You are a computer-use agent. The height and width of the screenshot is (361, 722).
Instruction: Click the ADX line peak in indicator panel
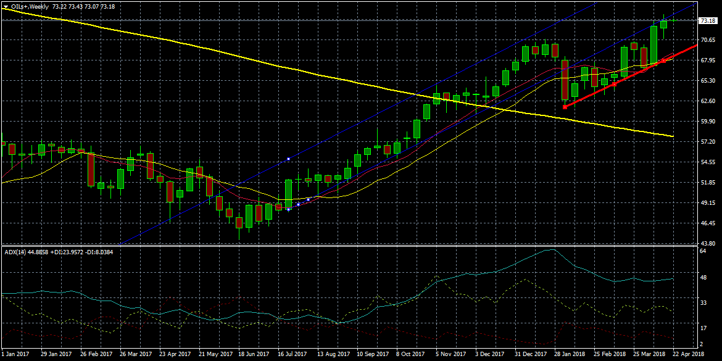[553, 249]
